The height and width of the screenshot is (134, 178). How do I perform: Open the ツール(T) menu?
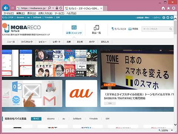59,13
